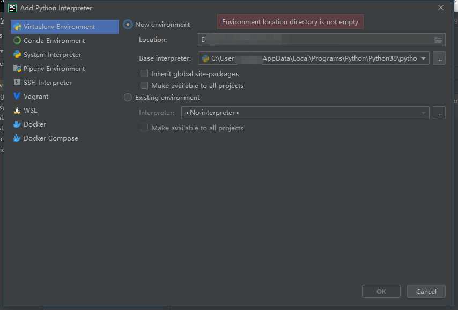Click the Cancel button
This screenshot has width=458, height=310.
point(426,291)
